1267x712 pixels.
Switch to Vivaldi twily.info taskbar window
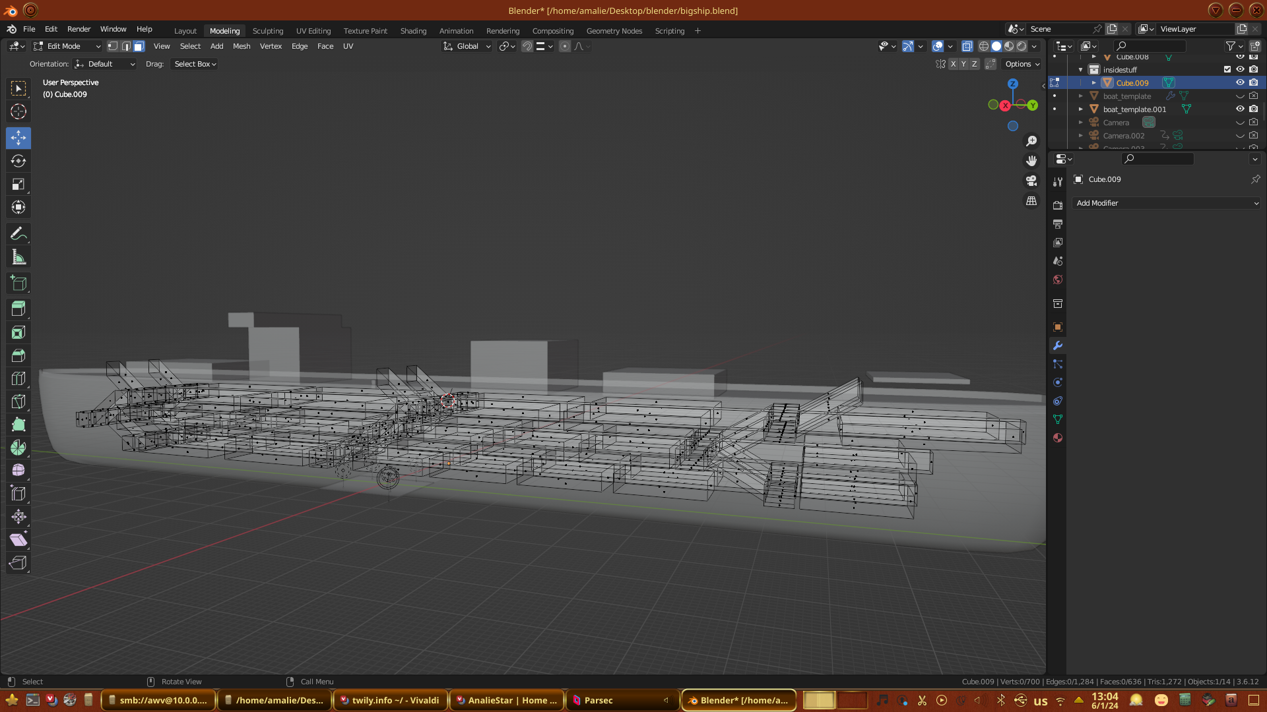point(391,700)
